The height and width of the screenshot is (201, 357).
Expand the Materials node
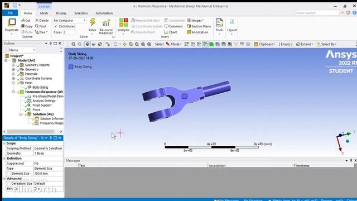13,74
